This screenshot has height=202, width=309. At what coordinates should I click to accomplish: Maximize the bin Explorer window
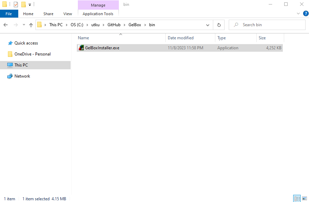(286, 4)
